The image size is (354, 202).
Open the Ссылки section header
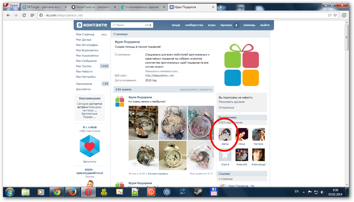242,174
